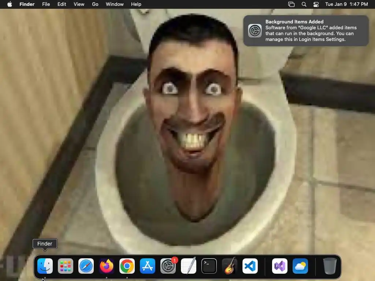375x281 pixels.
Task: Open the Edit menu
Action: [x=62, y=4]
